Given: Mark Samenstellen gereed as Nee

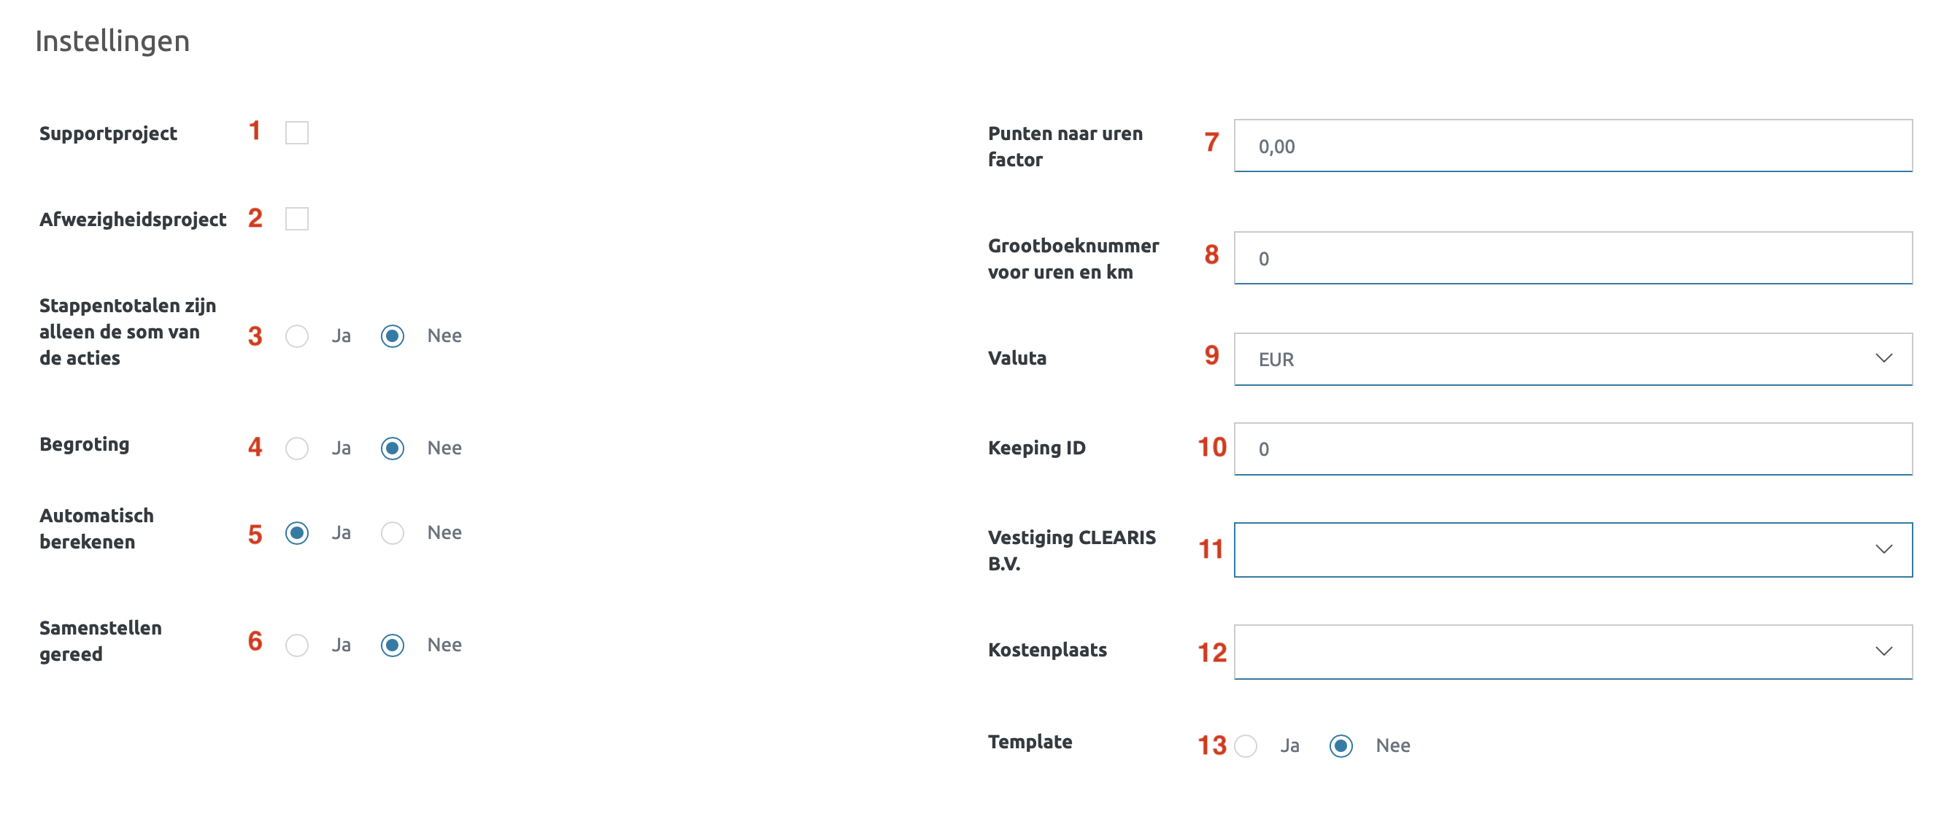Looking at the screenshot, I should 393,645.
